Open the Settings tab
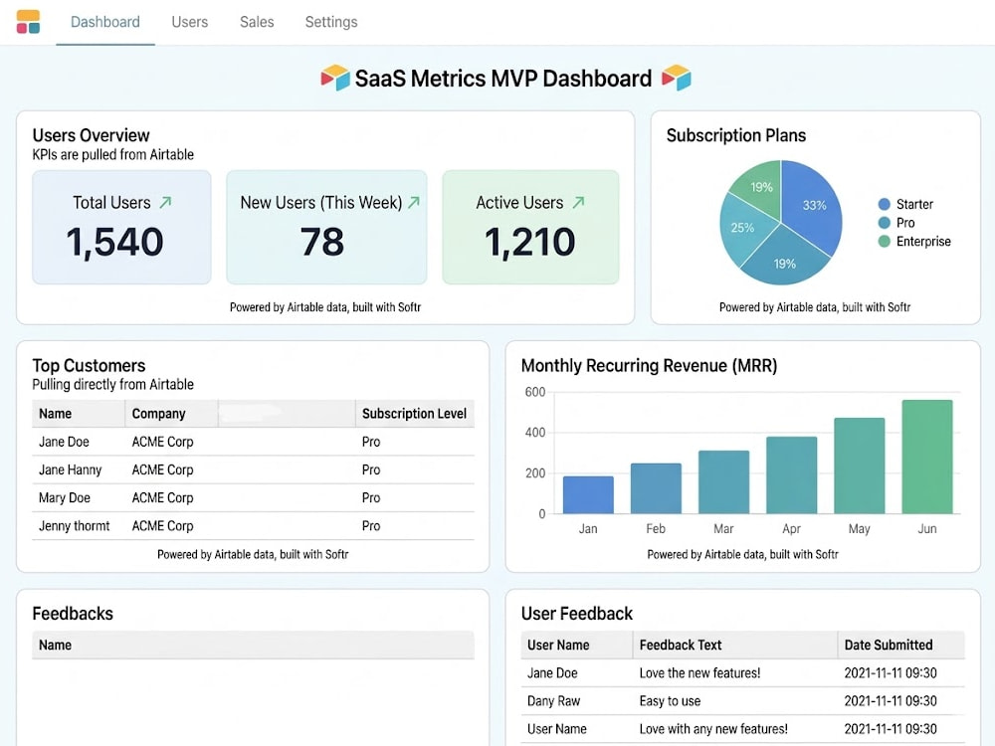Image resolution: width=995 pixels, height=746 pixels. click(x=331, y=22)
